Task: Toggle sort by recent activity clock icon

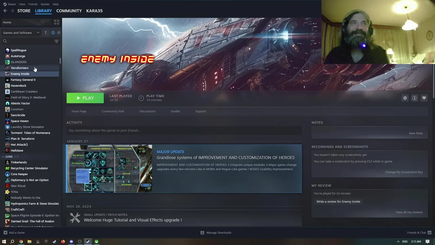Action: tap(53, 33)
